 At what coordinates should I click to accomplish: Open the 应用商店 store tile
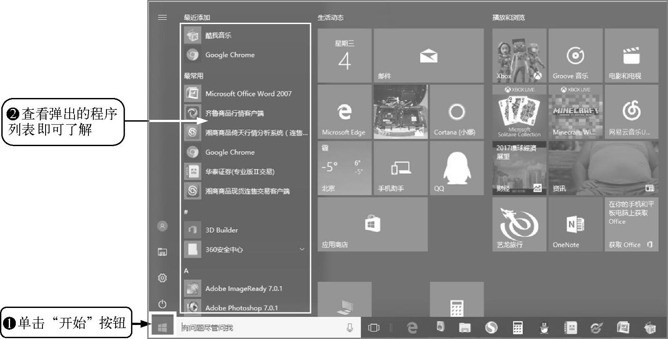click(x=372, y=224)
